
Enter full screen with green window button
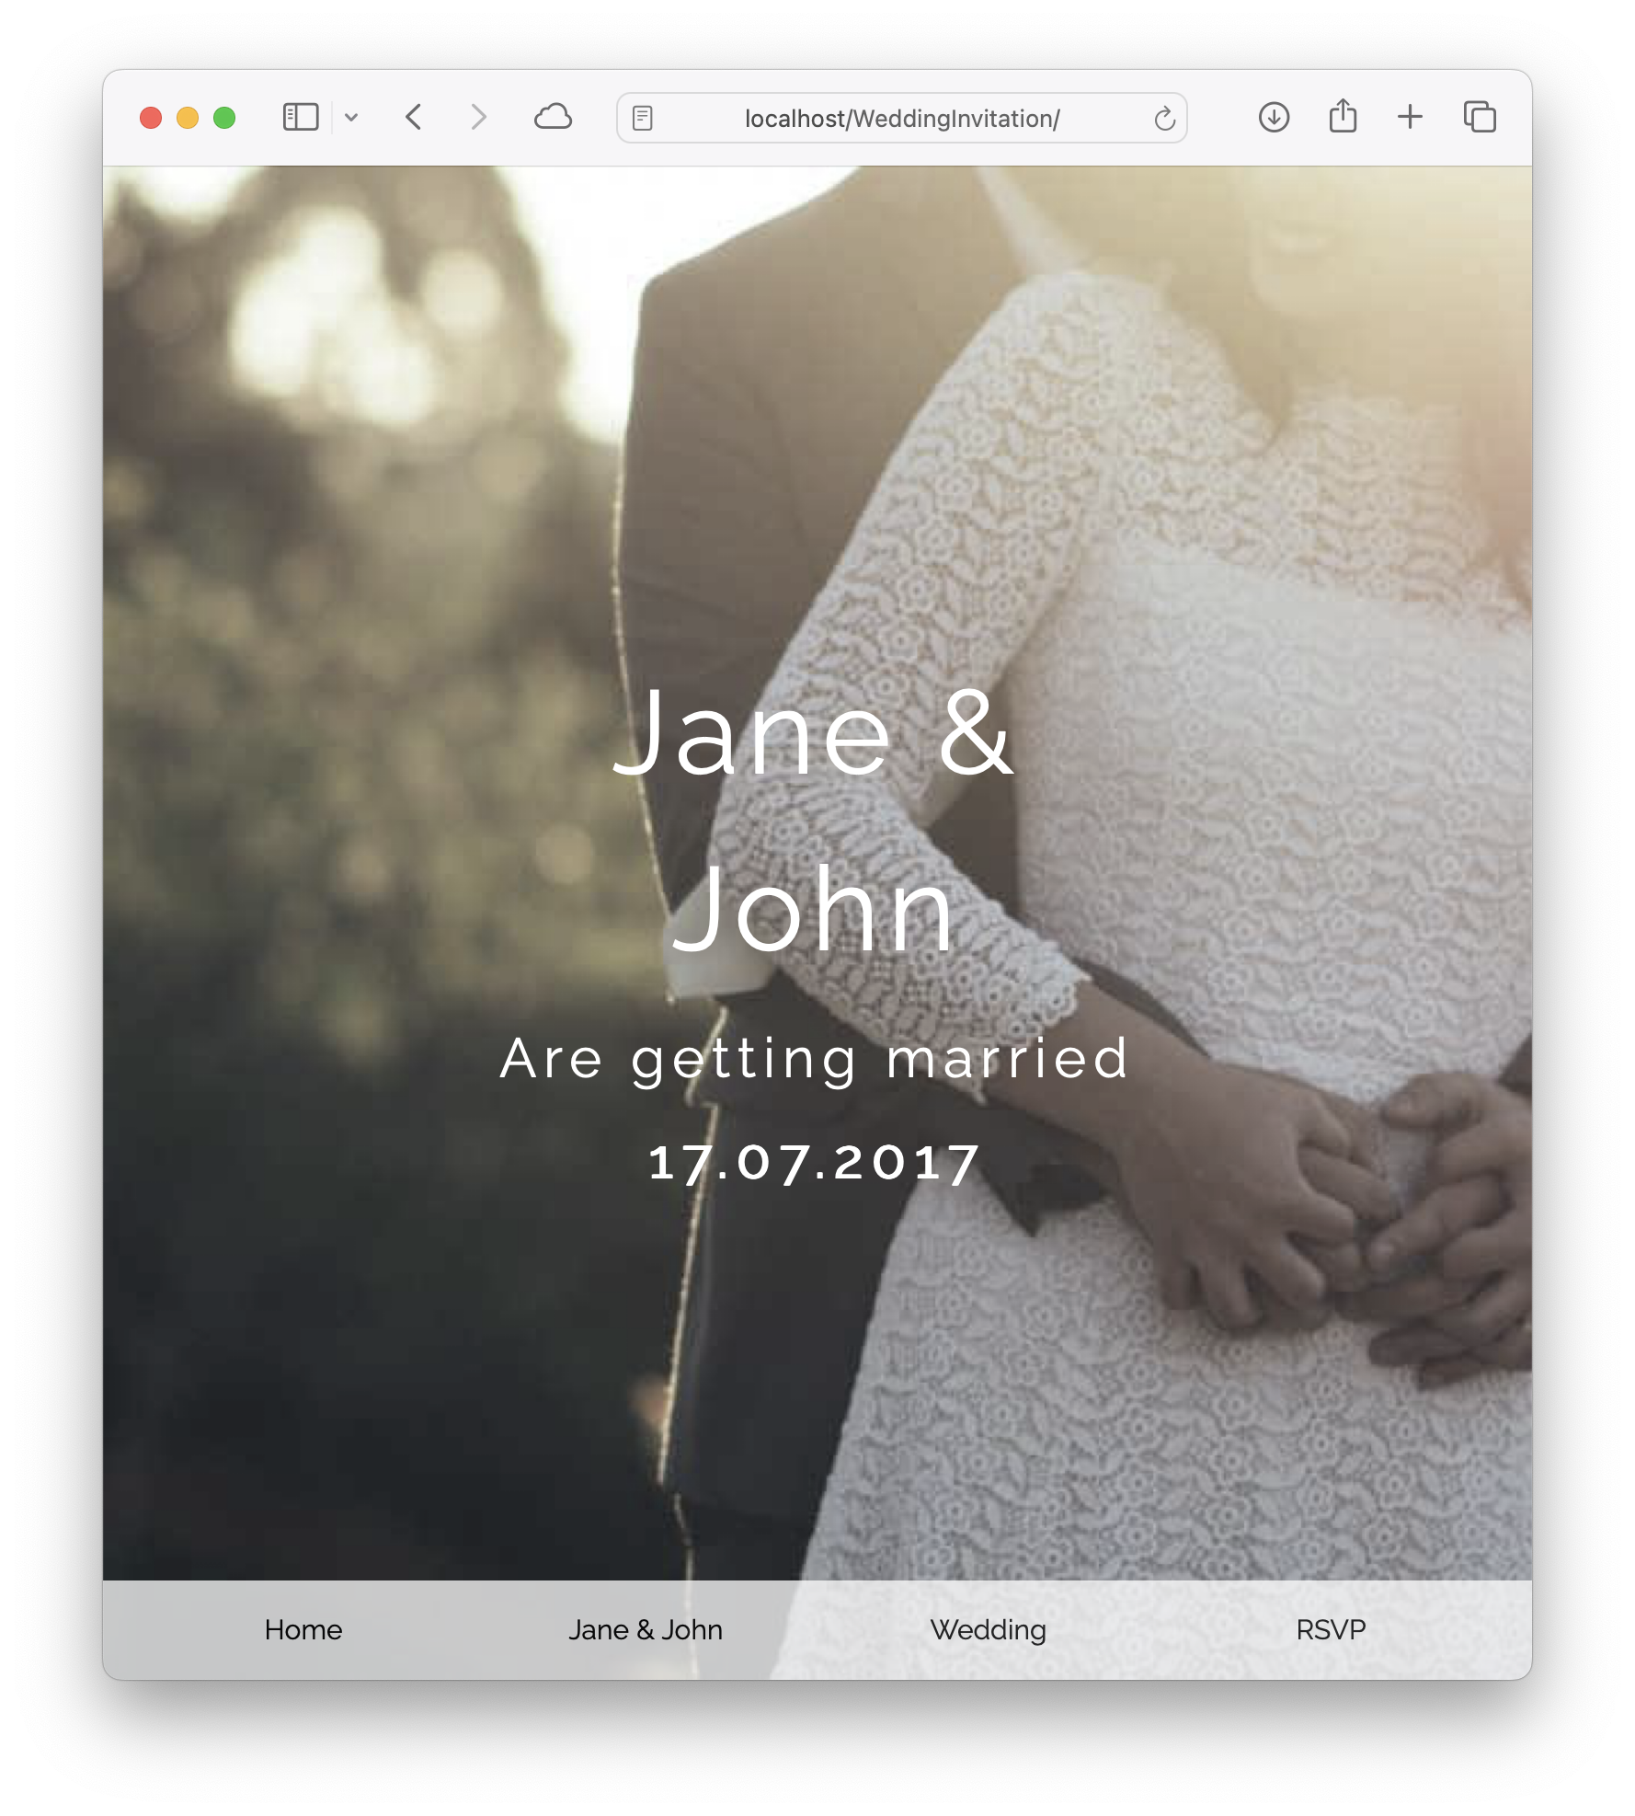point(224,118)
